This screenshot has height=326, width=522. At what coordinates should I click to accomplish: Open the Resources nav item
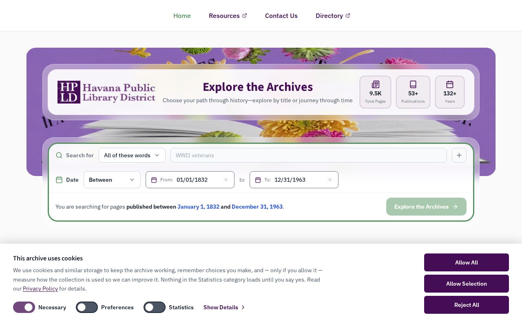click(x=228, y=15)
